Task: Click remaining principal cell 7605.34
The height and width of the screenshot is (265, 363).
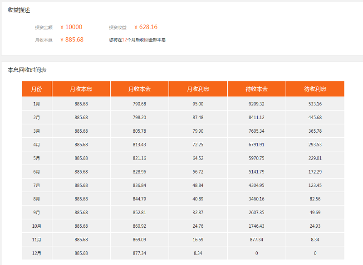Action: (x=256, y=131)
